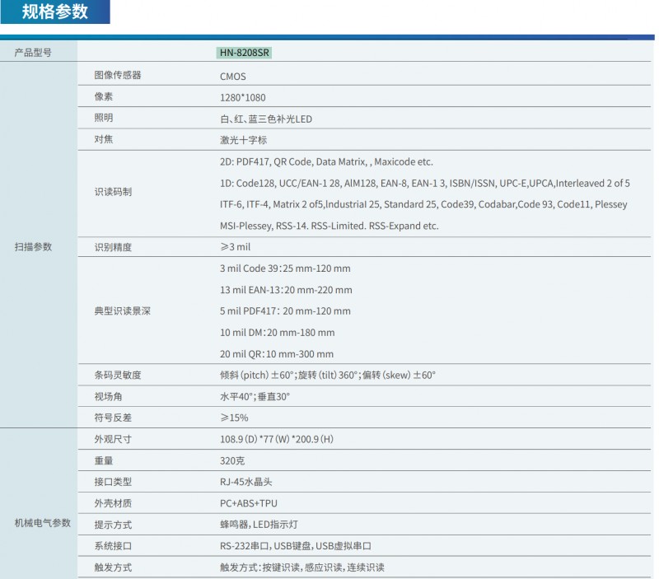This screenshot has height=579, width=659.
Task: Click the 激光十字标 focus value
Action: coord(245,140)
